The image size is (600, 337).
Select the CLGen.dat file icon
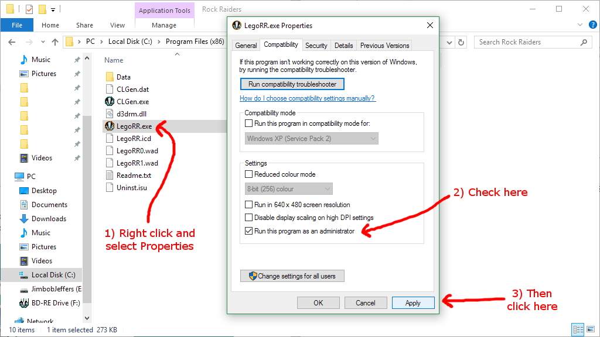pos(110,89)
